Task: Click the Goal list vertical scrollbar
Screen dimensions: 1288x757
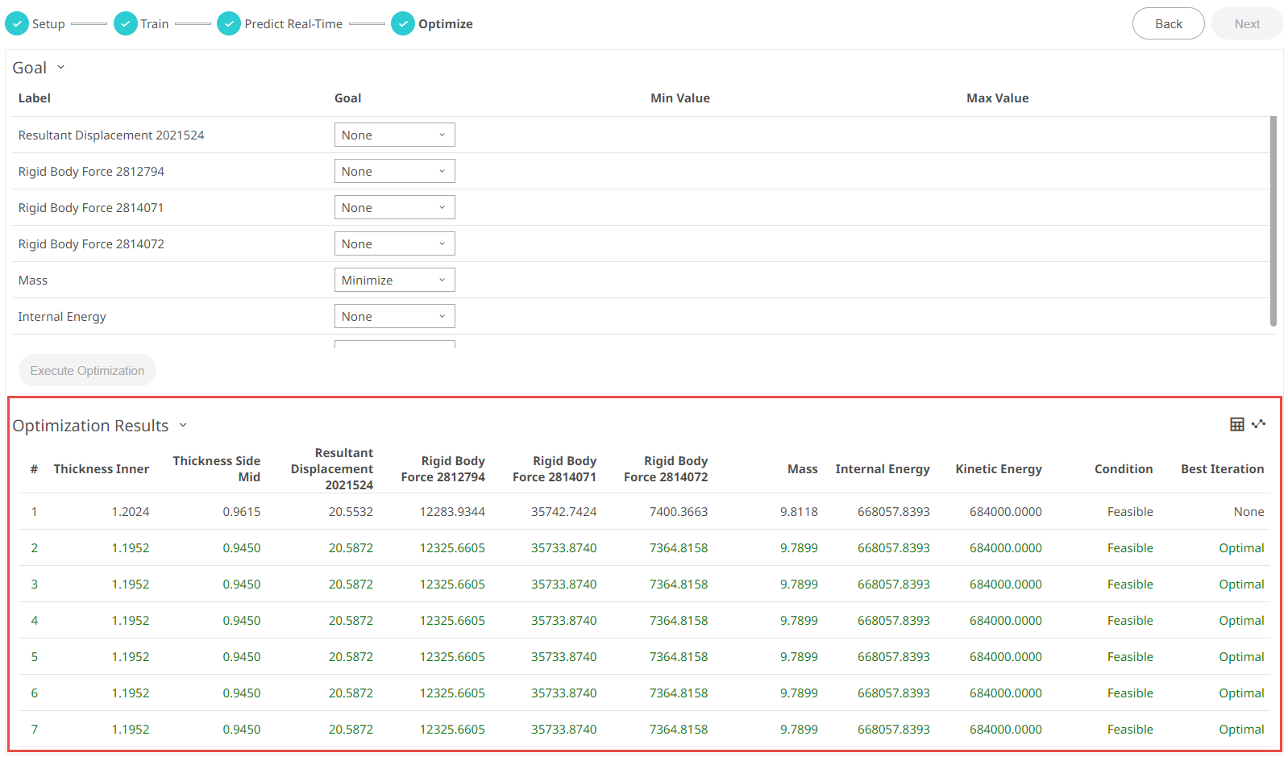Action: click(x=1273, y=222)
